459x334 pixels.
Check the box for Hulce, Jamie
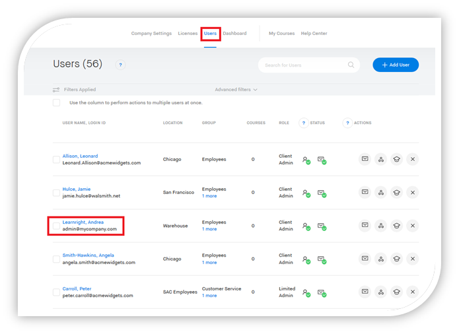(56, 193)
